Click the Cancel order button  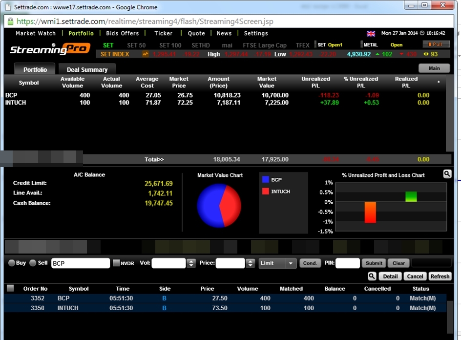coord(415,276)
